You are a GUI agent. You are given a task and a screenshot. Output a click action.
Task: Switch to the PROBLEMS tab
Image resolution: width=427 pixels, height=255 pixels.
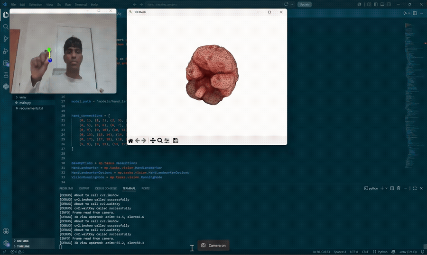(66, 188)
